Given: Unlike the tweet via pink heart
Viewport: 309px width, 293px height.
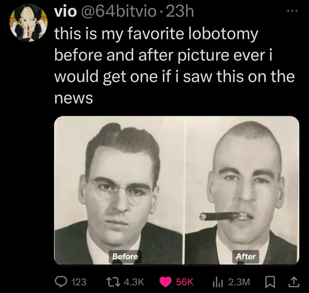Looking at the screenshot, I should pos(165,282).
